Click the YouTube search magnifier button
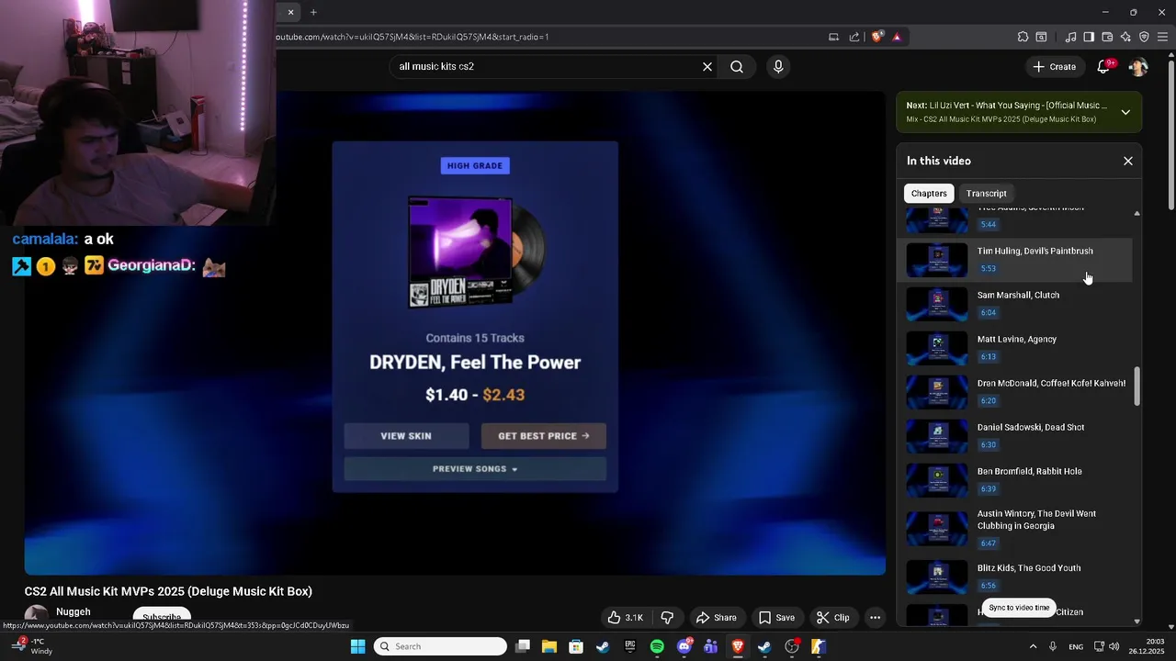The width and height of the screenshot is (1176, 661). (737, 66)
